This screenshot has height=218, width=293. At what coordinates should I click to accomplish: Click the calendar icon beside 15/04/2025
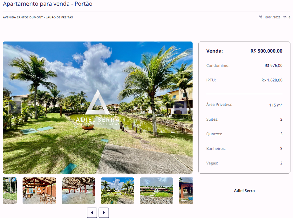[x=261, y=17]
